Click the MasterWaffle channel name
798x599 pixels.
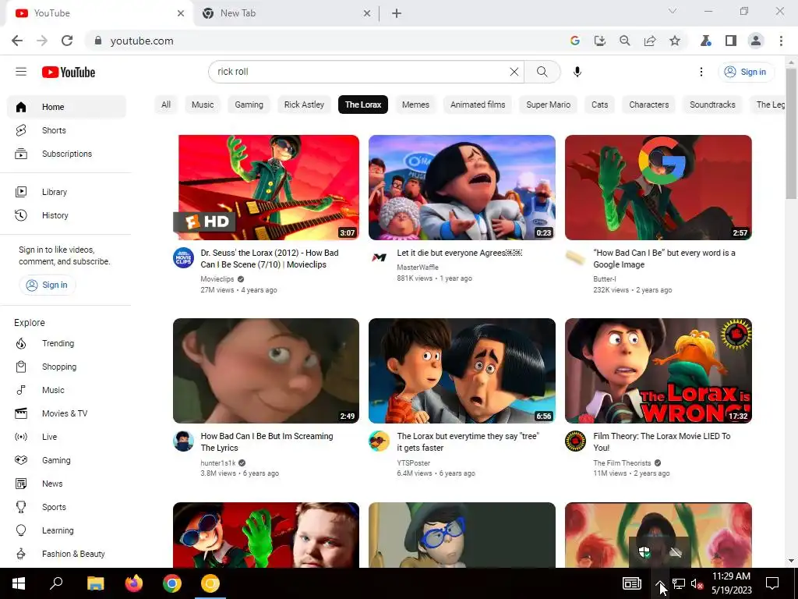tap(418, 268)
